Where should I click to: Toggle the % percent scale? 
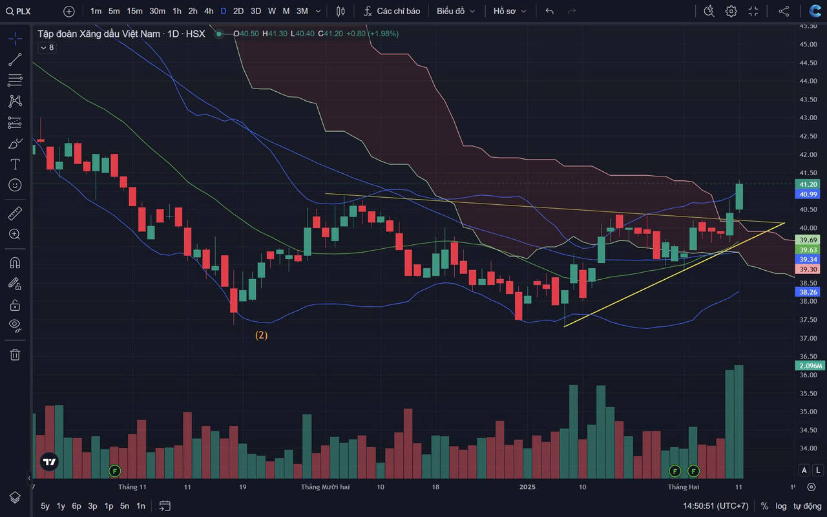pyautogui.click(x=764, y=506)
